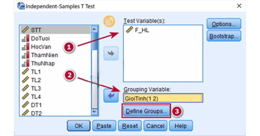Click the greyed arrow move-to-test-variables button
Screen dimensions: 260x136
[111, 53]
